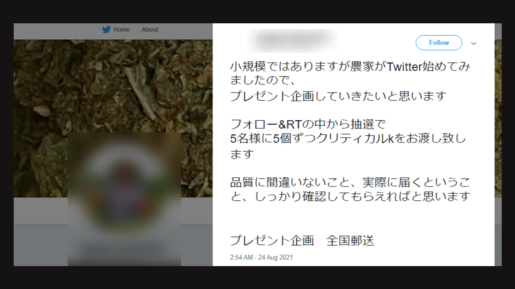Open the About page link
515x289 pixels.
coord(150,30)
